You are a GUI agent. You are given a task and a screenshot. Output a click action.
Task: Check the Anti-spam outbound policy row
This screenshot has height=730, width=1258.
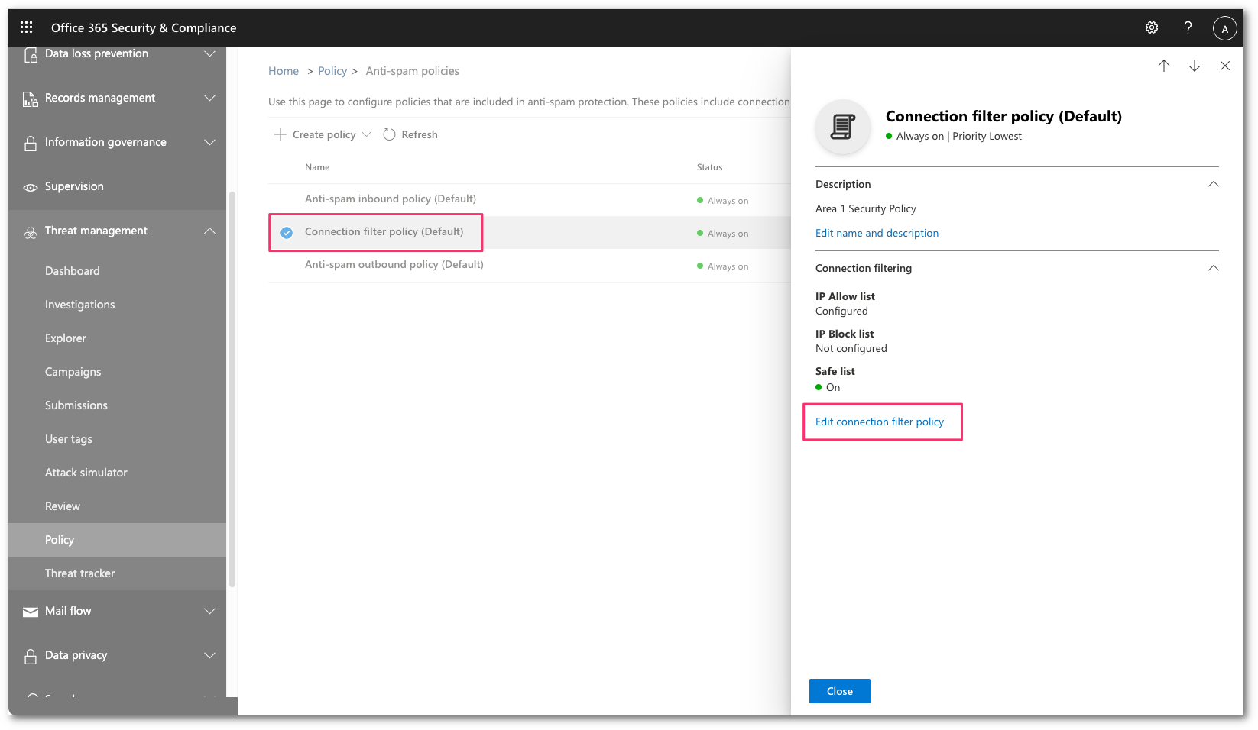tap(287, 265)
